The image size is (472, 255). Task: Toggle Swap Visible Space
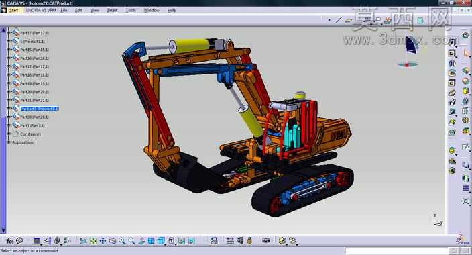pyautogui.click(x=191, y=240)
